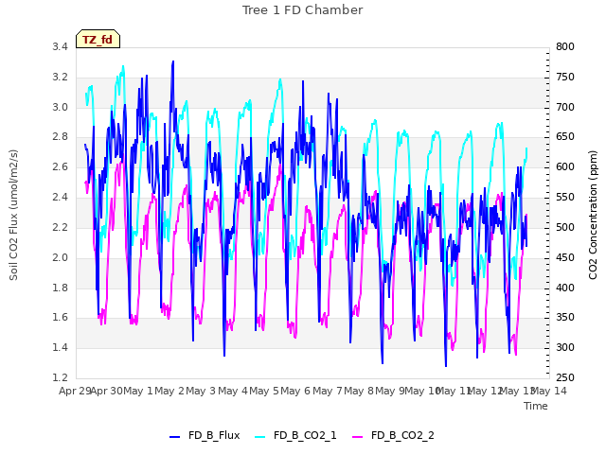Click the 800 right axis tick label

pos(565,46)
